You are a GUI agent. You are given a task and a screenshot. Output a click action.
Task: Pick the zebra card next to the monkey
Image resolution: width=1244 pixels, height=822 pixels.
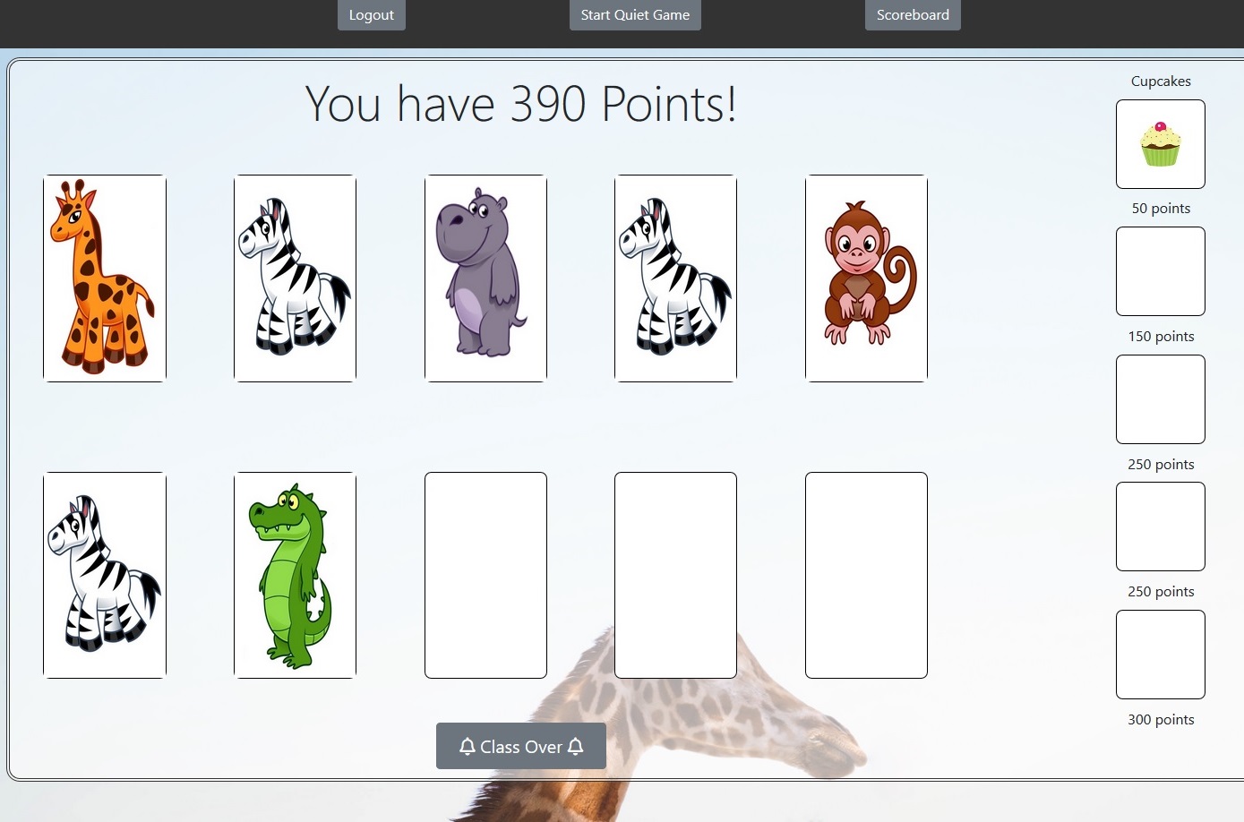pyautogui.click(x=675, y=278)
